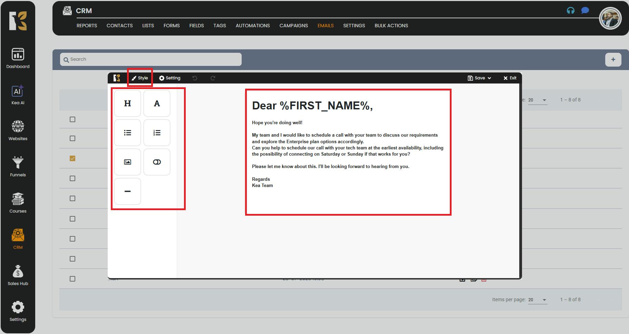
Task: Add an image block
Action: point(127,162)
